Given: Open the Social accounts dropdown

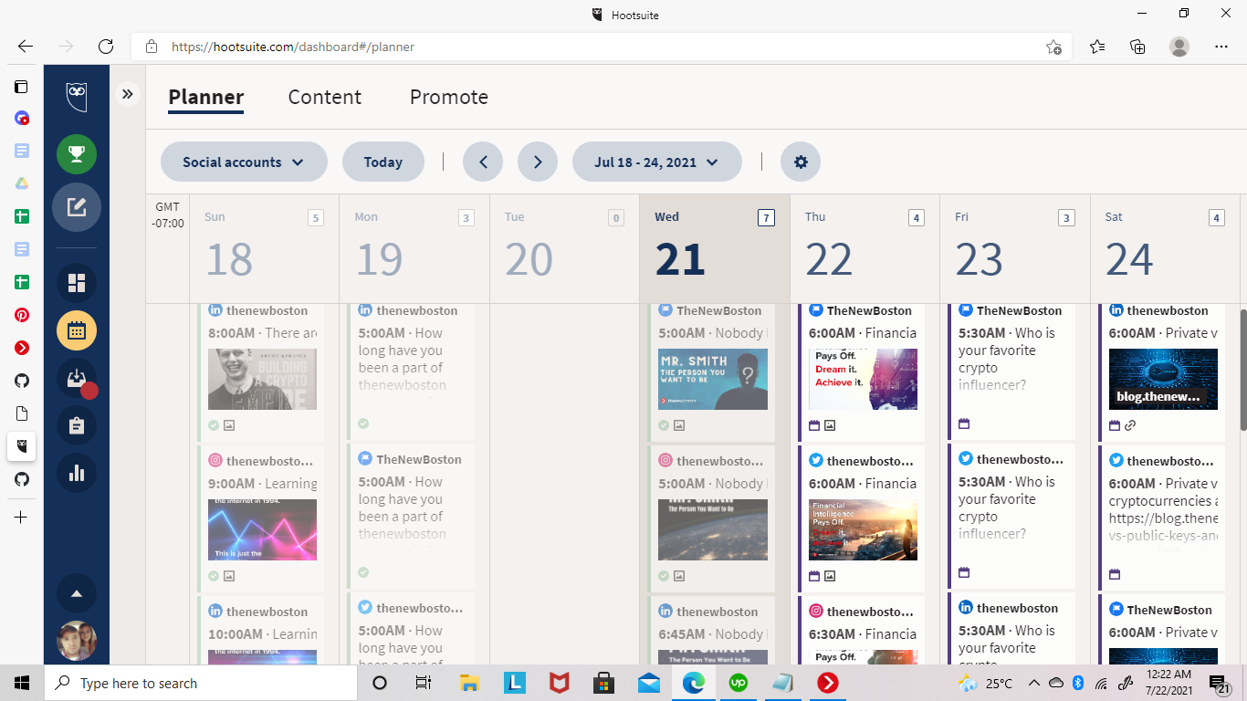Looking at the screenshot, I should [x=244, y=162].
